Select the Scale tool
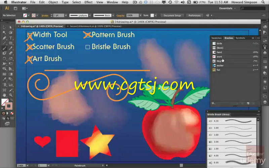 pos(11,58)
